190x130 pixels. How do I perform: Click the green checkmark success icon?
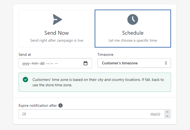click(x=25, y=80)
